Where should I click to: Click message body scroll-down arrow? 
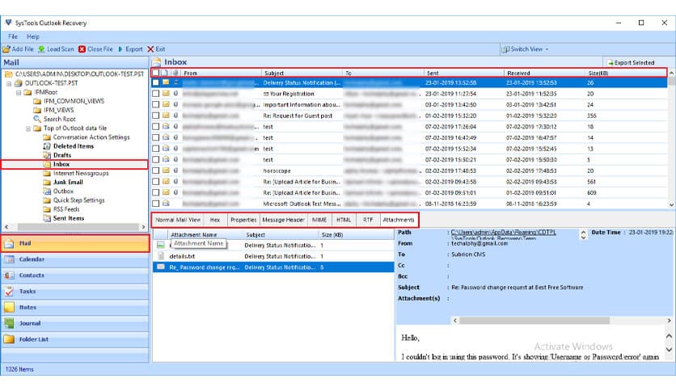tap(669, 350)
